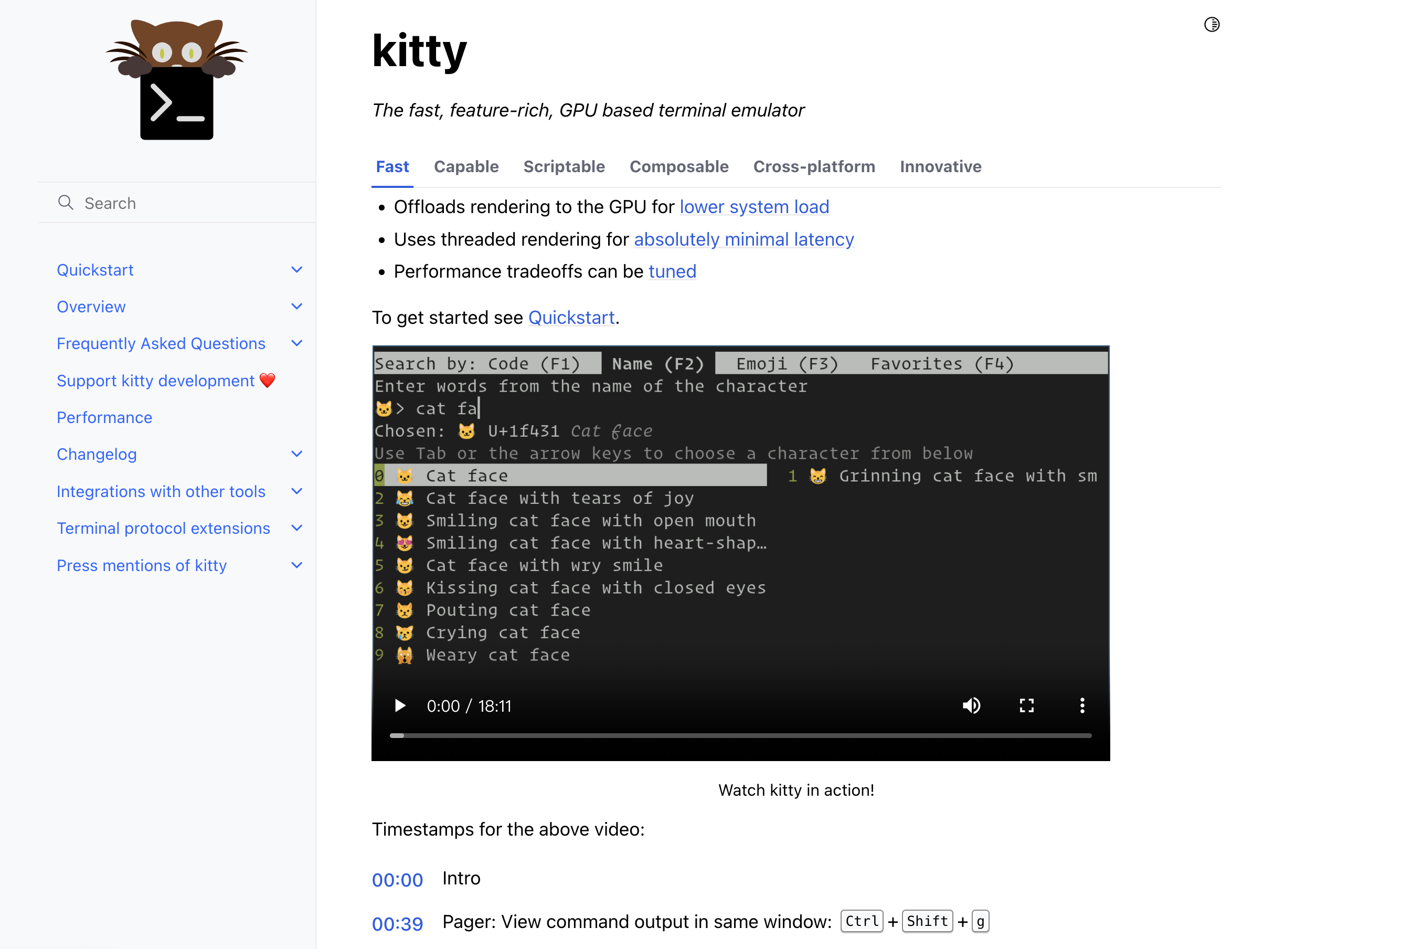
Task: Expand the Quickstart section
Action: [296, 270]
